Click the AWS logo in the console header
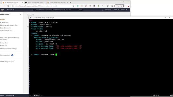The width and height of the screenshot is (173, 97). 2,10
